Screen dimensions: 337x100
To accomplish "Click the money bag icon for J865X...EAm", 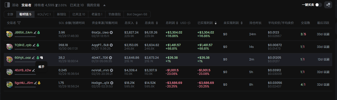I will 39,32.
